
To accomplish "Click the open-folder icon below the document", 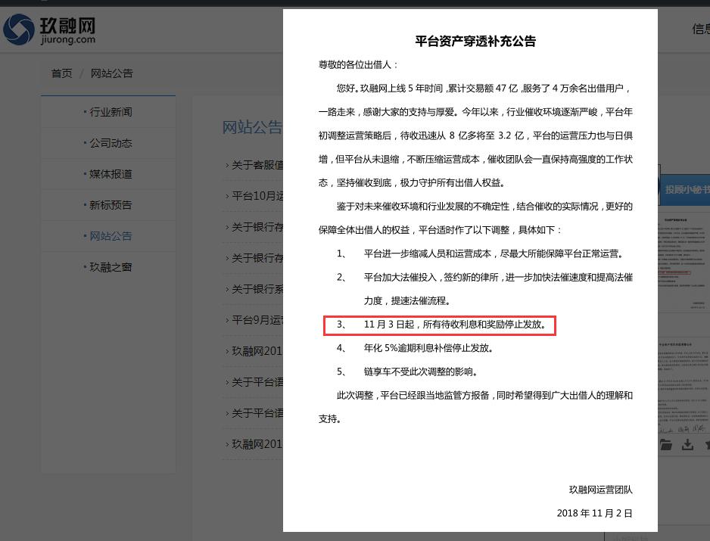I will tap(666, 445).
